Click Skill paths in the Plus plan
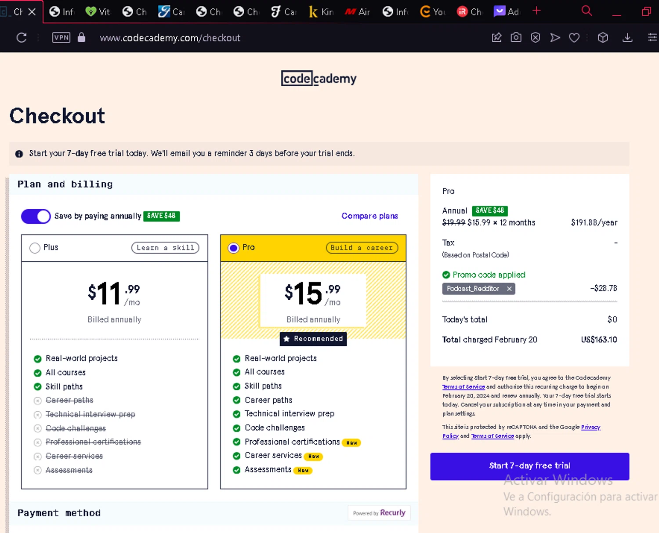Screen dimensions: 659x533 (x=64, y=387)
